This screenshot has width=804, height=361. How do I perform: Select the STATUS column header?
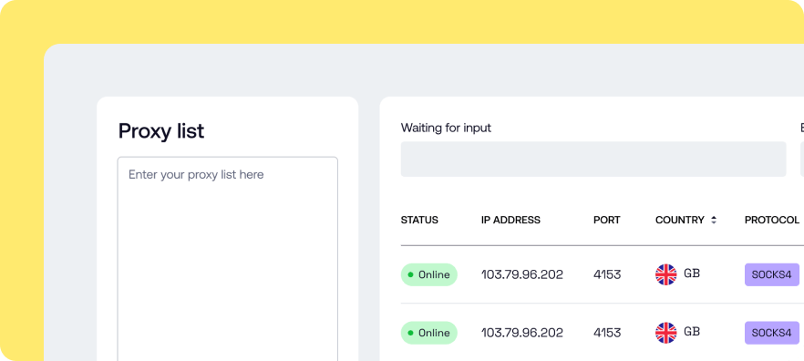point(419,220)
